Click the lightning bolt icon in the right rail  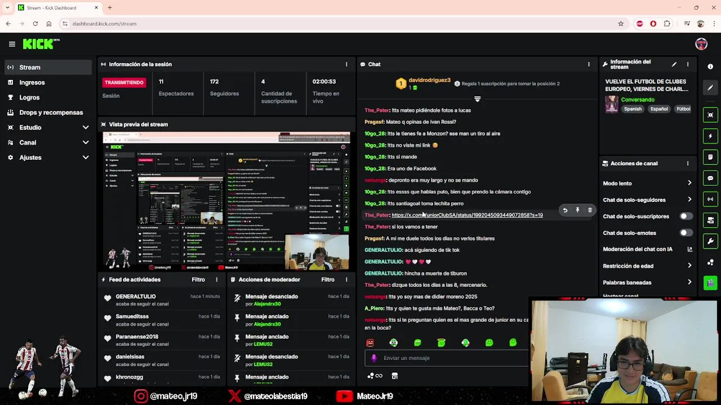[710, 136]
